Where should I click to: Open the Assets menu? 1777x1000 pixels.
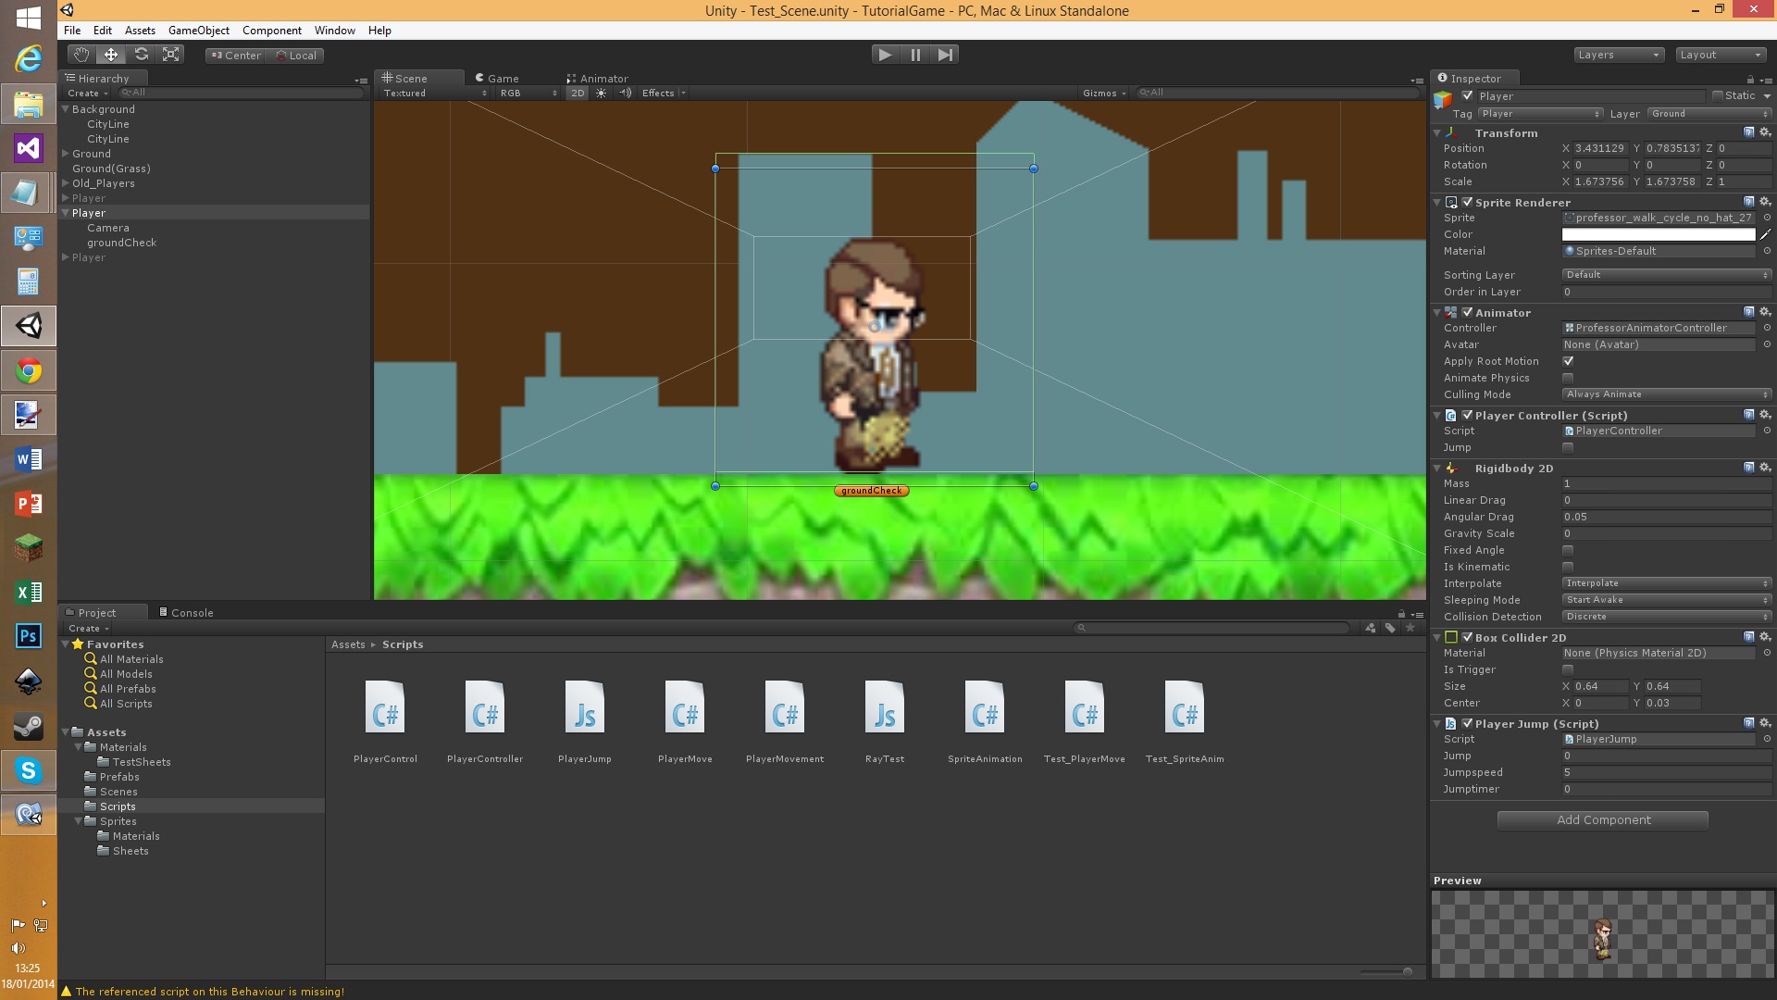click(140, 31)
